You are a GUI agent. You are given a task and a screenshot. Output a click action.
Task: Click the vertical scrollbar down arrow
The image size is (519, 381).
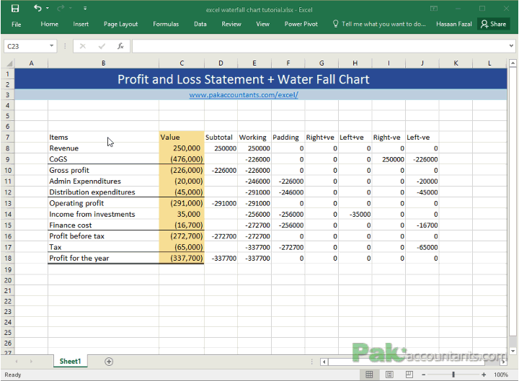pos(513,351)
